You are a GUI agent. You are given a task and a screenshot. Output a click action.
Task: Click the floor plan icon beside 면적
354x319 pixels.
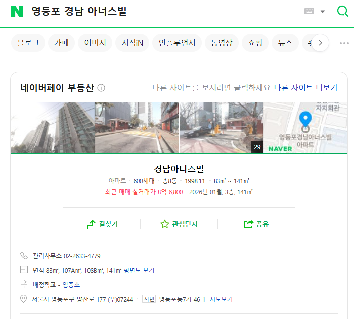(x=24, y=270)
